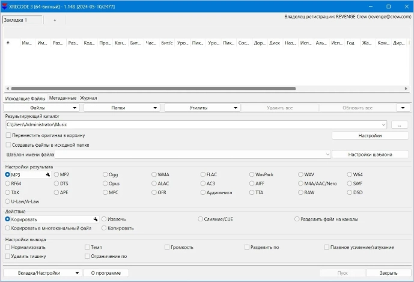Open the Файлы dropdown menu

pos(41,108)
